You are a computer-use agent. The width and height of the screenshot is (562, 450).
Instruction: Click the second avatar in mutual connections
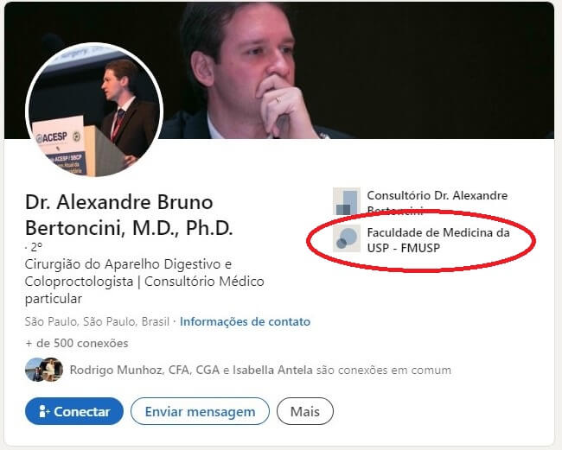point(53,370)
